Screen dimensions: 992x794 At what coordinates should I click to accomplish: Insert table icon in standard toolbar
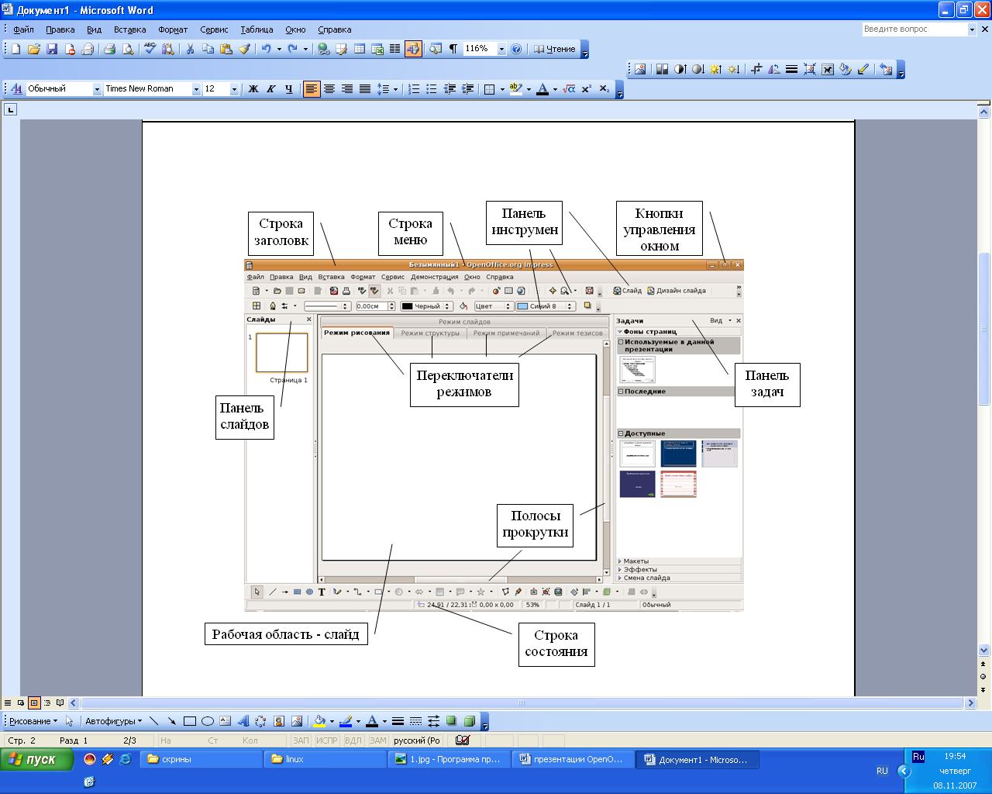(x=360, y=49)
